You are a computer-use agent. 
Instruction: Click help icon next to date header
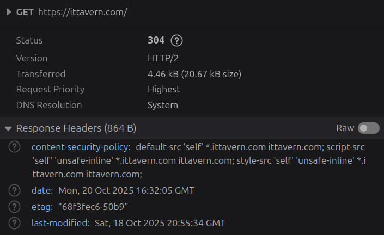click(15, 190)
